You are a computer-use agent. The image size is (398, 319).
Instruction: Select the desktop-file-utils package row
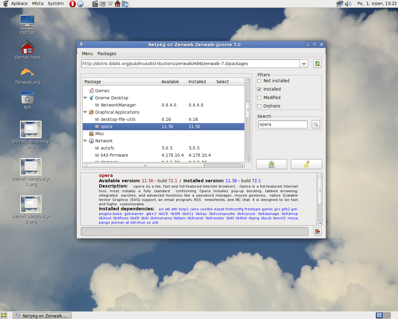164,119
